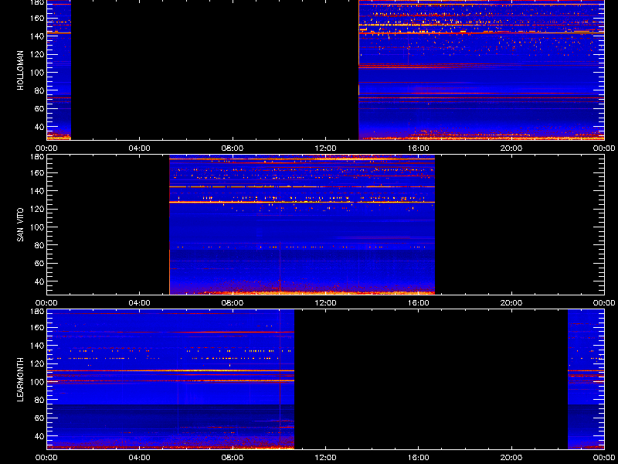Select the 160 frequency label on San Vito axis
Image resolution: width=618 pixels, height=464 pixels.
coord(38,172)
